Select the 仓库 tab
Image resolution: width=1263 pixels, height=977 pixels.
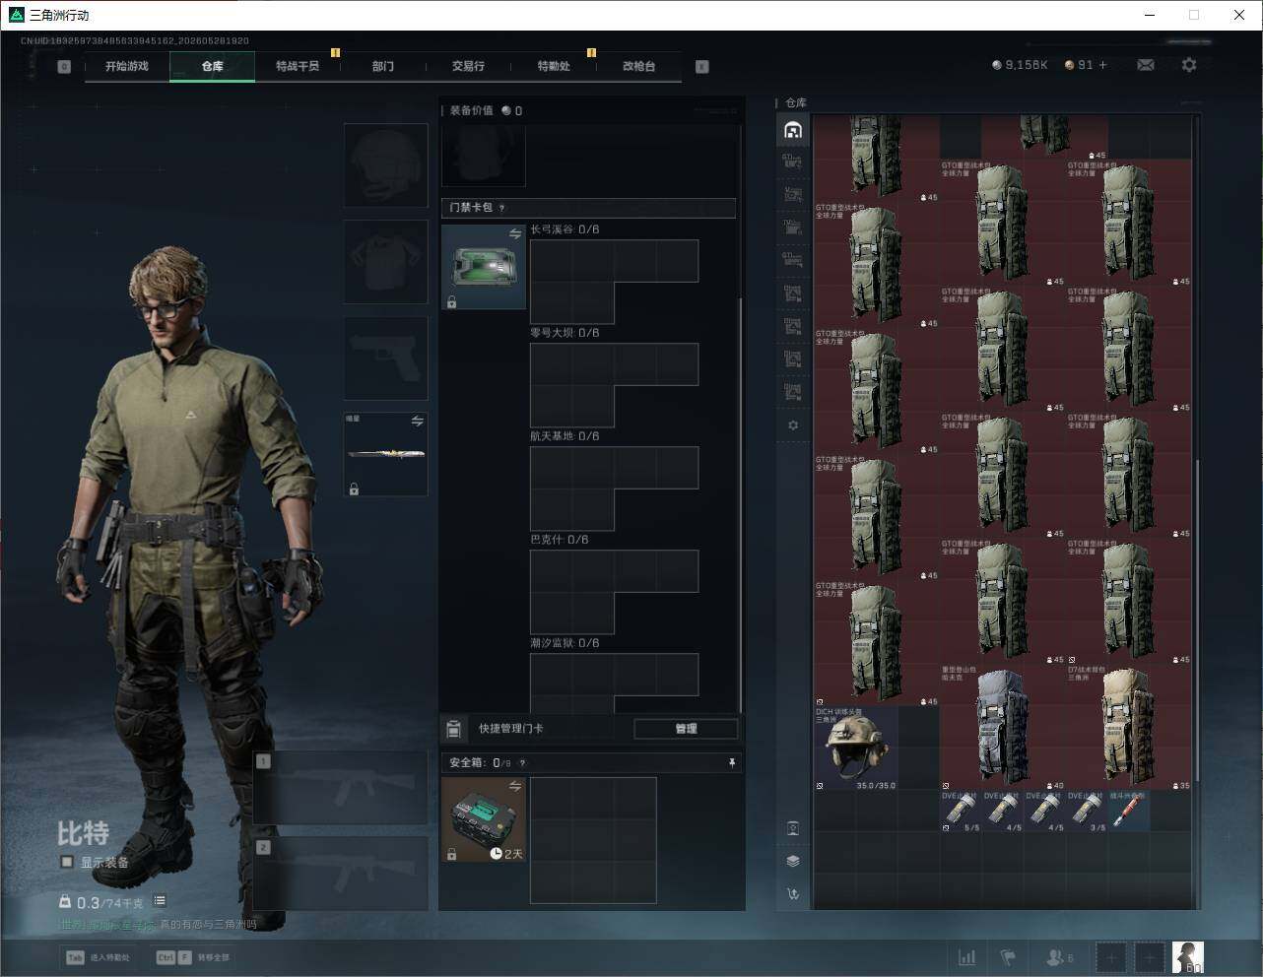click(213, 66)
